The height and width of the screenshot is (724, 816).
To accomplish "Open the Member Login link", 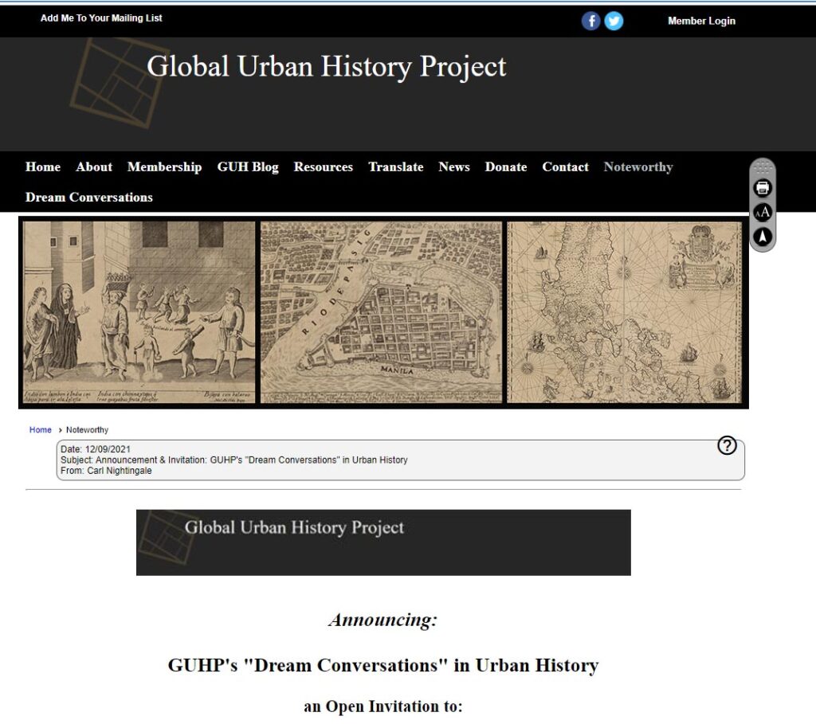I will (701, 21).
